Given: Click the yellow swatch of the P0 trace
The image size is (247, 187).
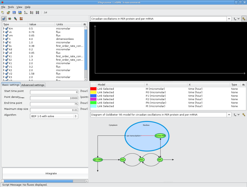Looking at the screenshot, I should tap(93, 92).
